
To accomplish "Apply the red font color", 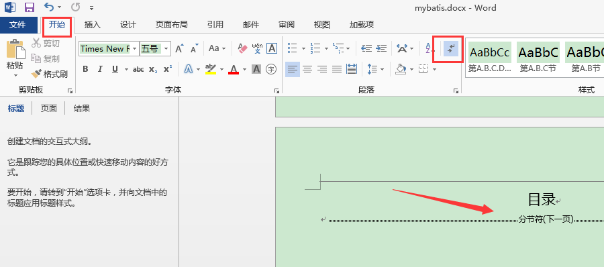I will 234,69.
